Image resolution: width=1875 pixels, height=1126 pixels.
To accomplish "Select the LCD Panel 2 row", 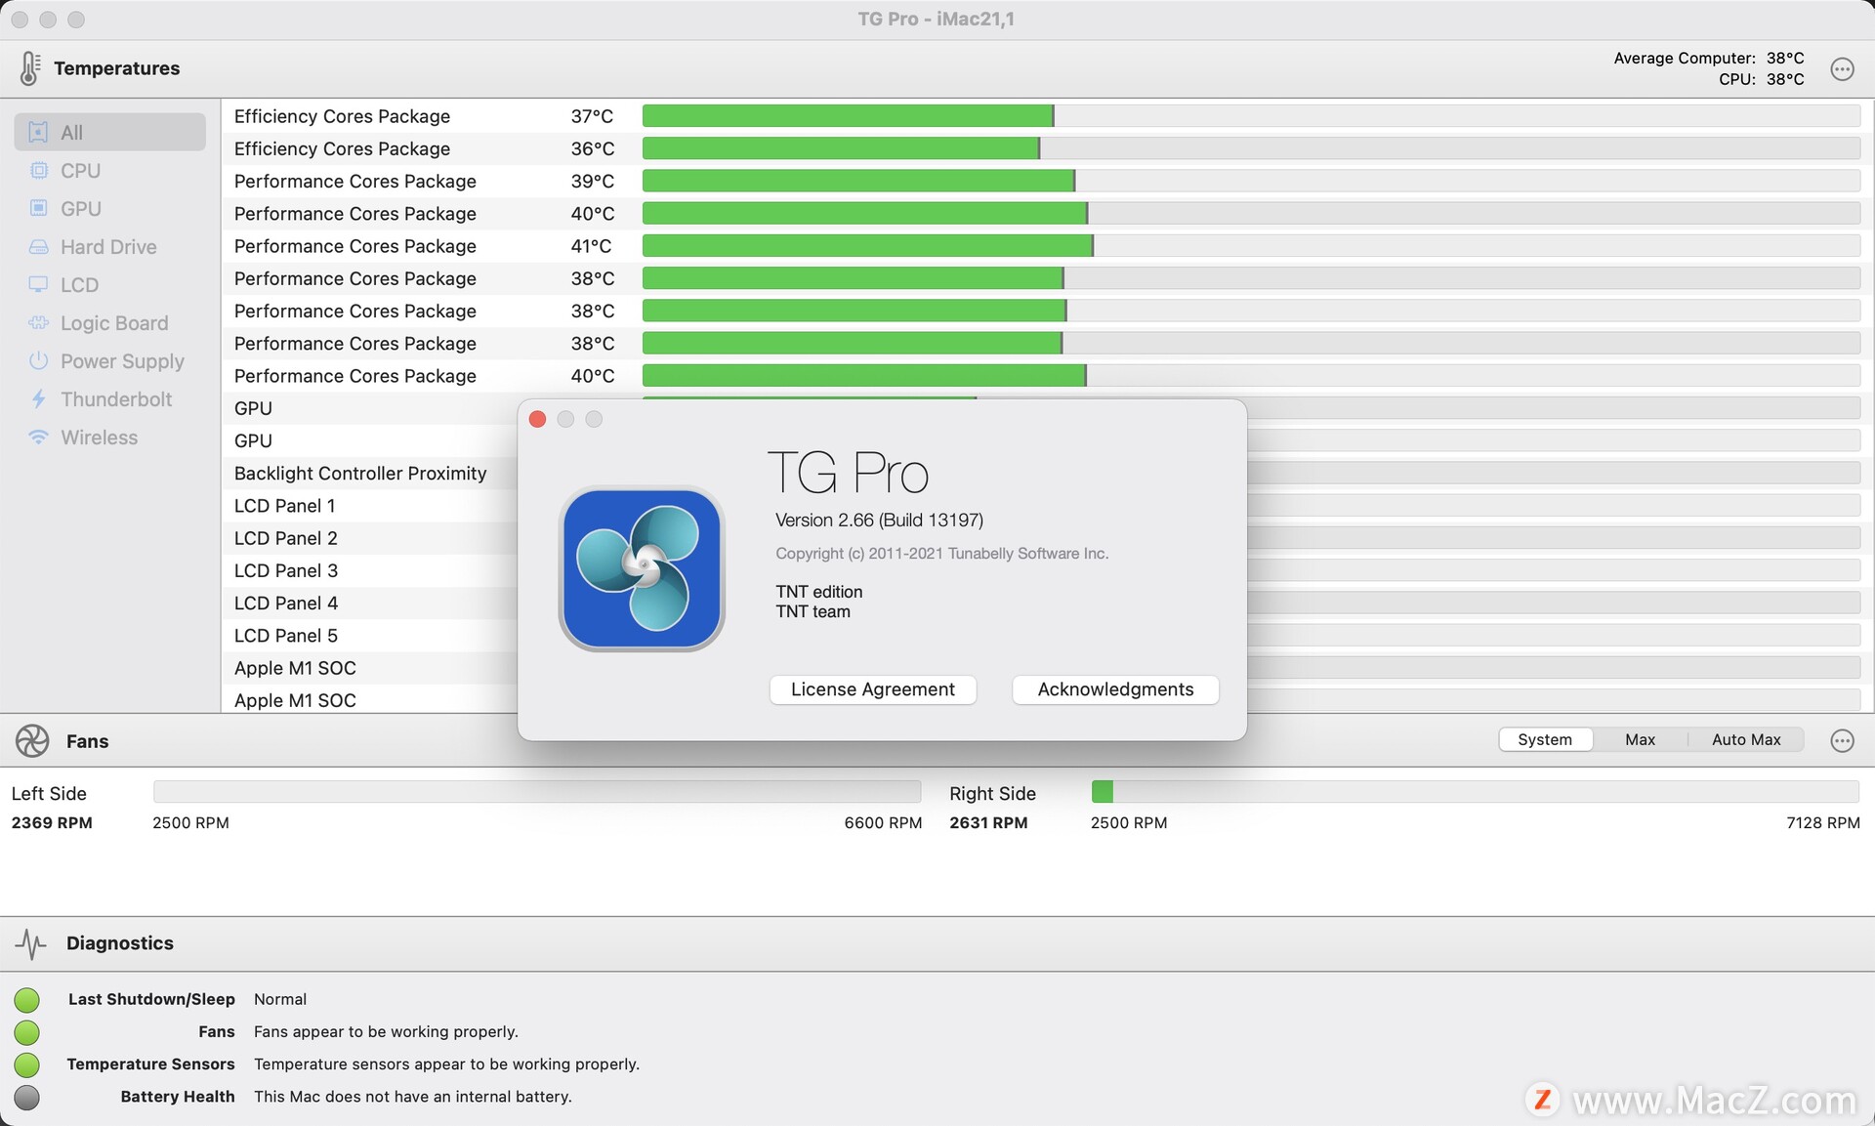I will click(x=371, y=537).
